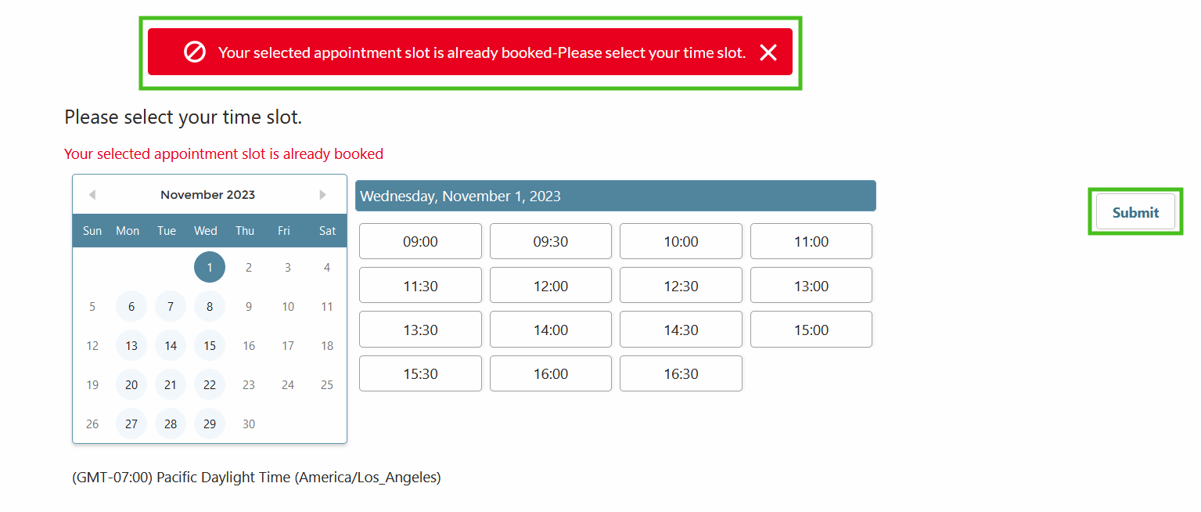This screenshot has height=512, width=1201.
Task: Select November 22 in the calendar
Action: coord(210,384)
